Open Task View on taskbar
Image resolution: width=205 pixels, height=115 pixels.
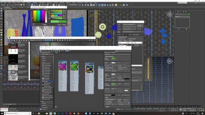click(33, 113)
